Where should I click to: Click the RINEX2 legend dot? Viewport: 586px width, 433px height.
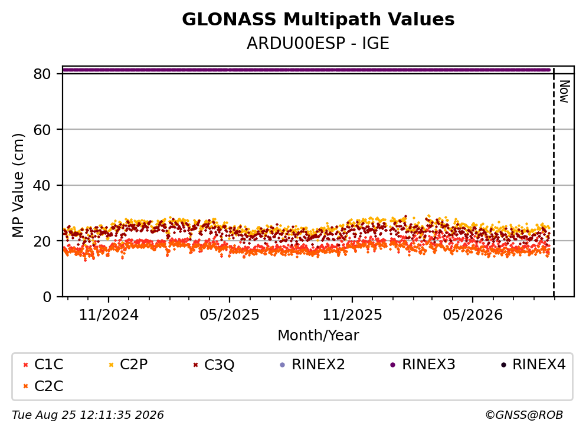point(283,365)
